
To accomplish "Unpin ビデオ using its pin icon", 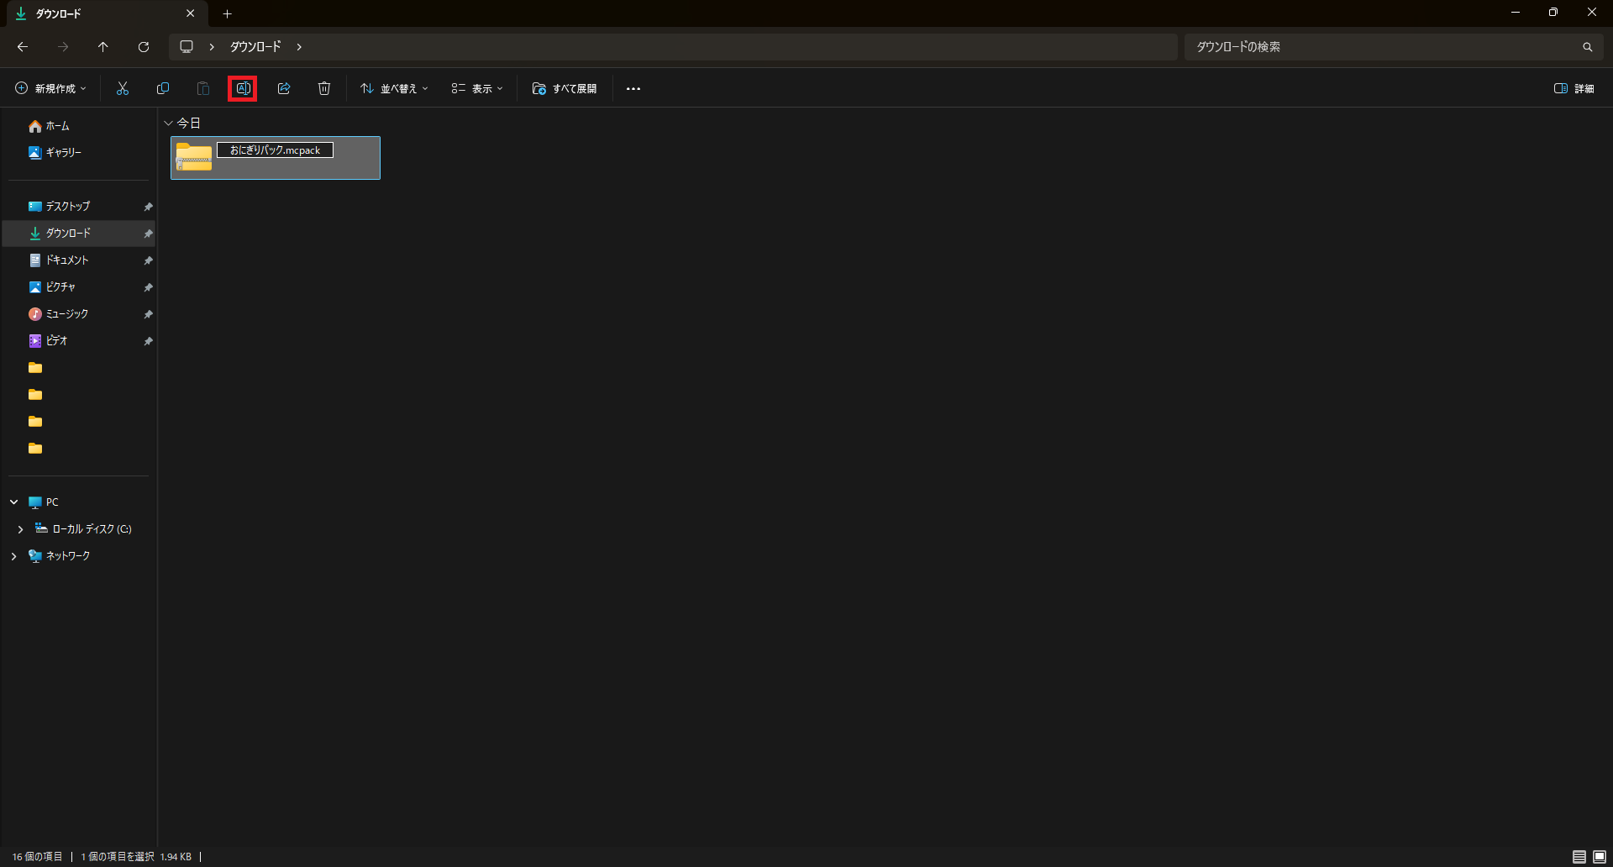I will tap(148, 341).
